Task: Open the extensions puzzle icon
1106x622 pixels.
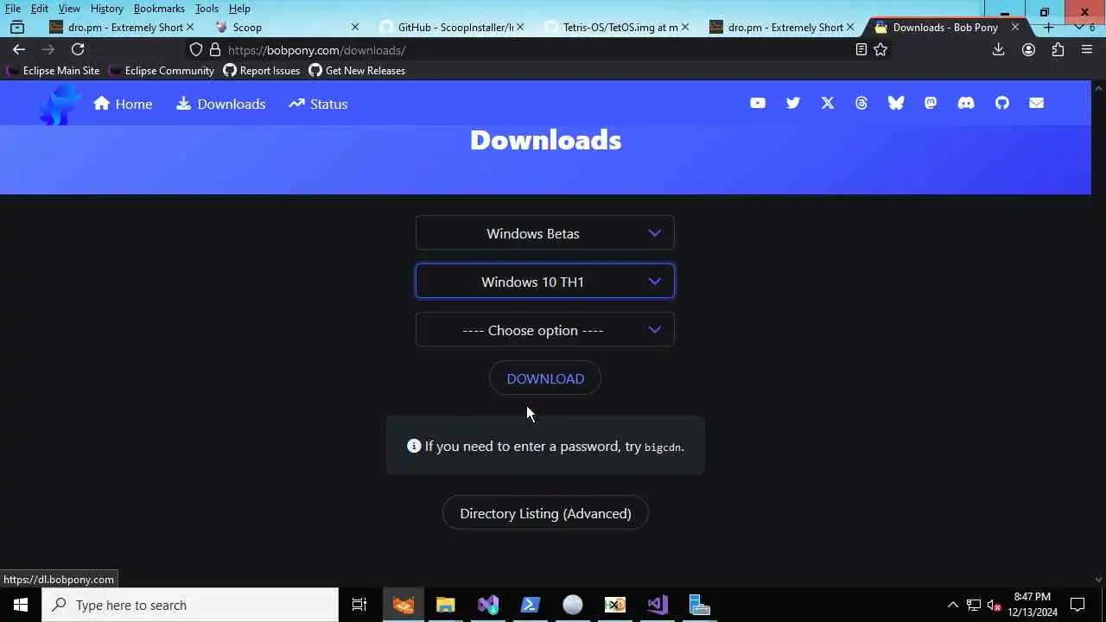Action: point(1058,50)
